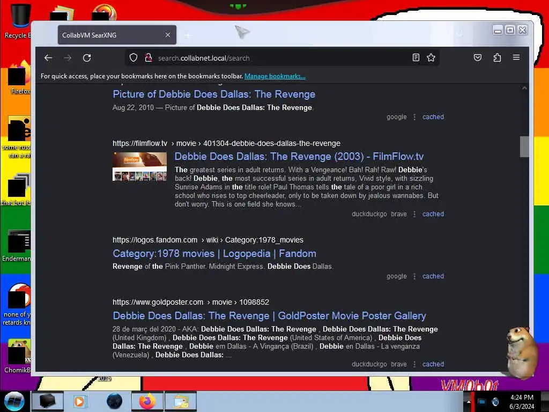Go back with the browser back arrow
The width and height of the screenshot is (549, 412).
[x=48, y=58]
